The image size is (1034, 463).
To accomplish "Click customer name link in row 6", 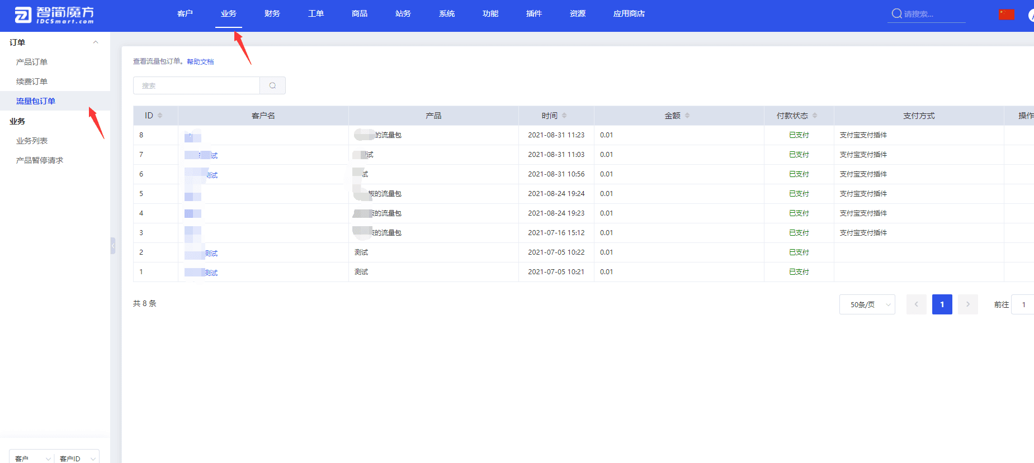I will tap(201, 175).
